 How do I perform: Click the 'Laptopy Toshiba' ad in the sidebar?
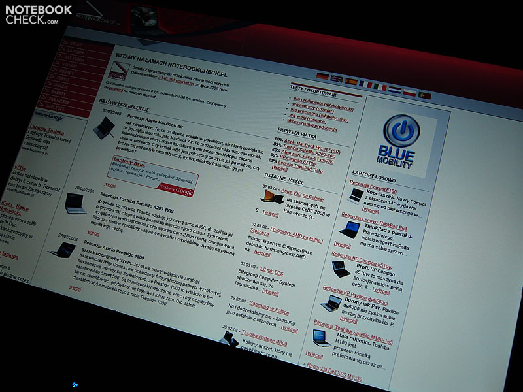click(x=46, y=129)
